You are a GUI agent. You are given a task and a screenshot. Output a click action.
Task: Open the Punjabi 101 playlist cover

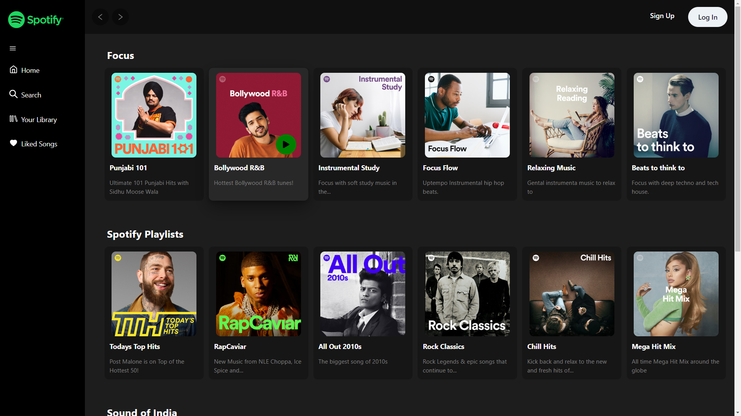click(x=154, y=115)
